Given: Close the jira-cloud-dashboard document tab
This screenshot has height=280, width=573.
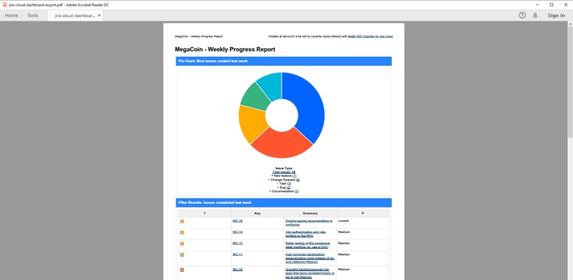Looking at the screenshot, I should (x=99, y=16).
